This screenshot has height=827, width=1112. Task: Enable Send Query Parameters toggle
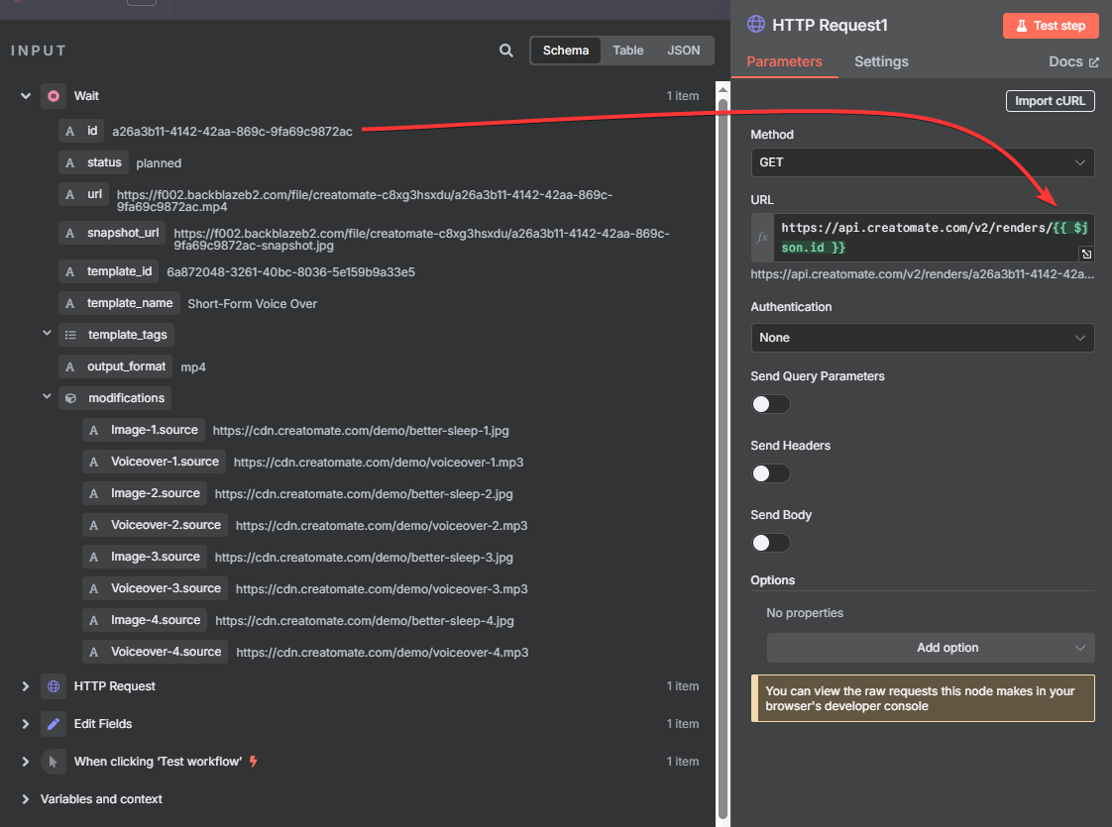click(770, 404)
